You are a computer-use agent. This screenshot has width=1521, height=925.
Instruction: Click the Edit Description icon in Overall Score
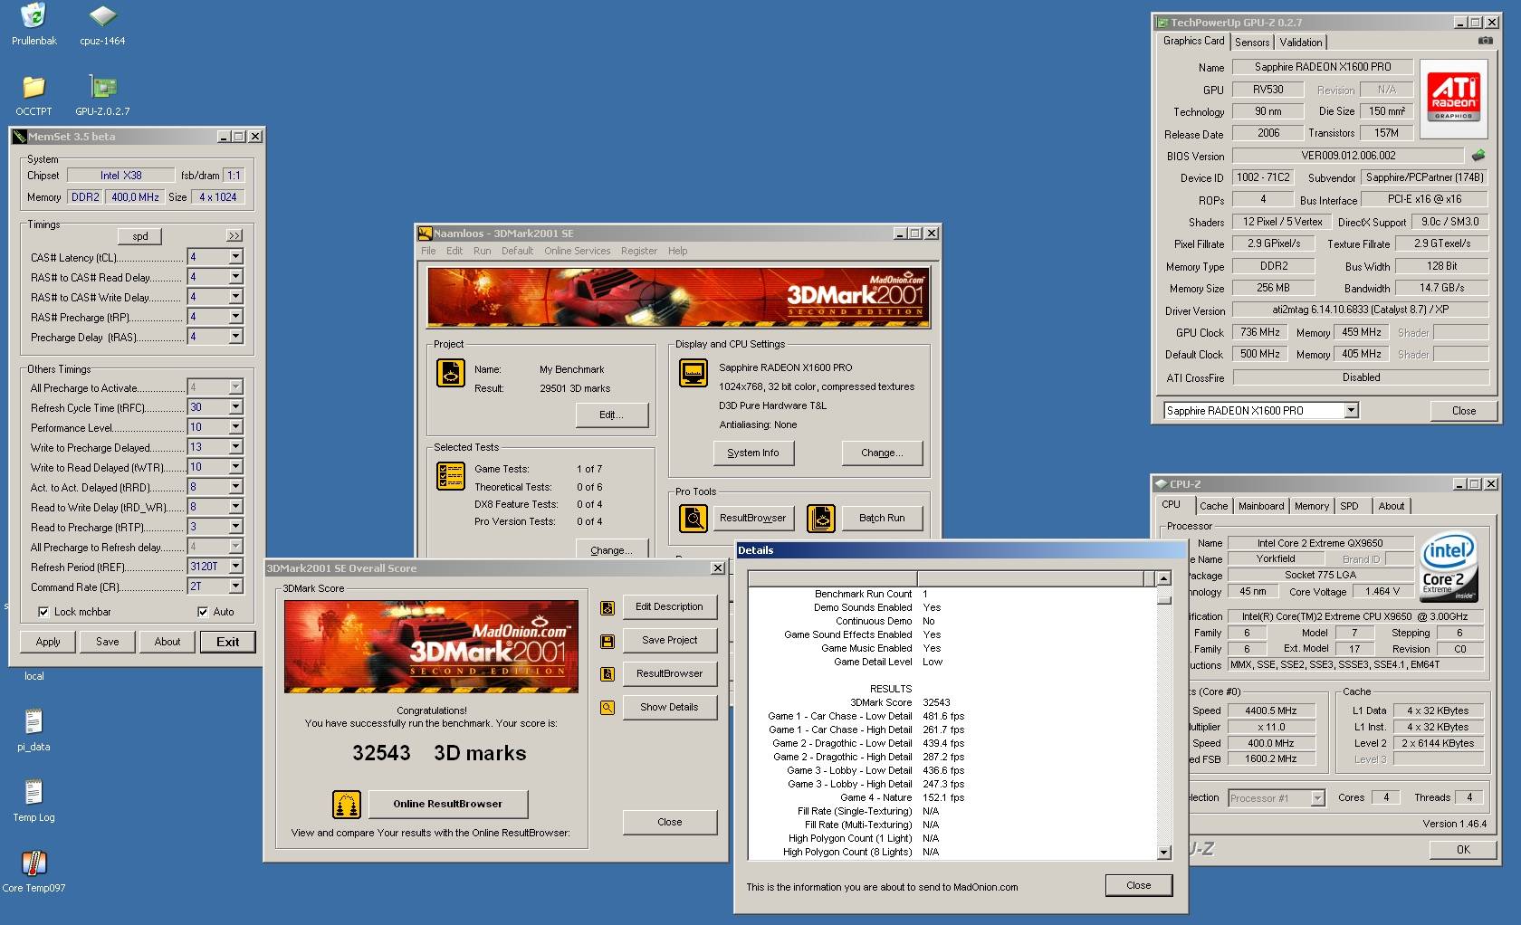607,608
